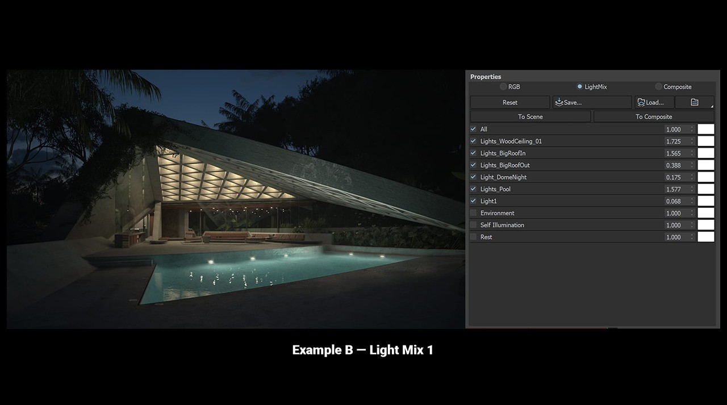The image size is (727, 405).
Task: Open the Light1 color swatch
Action: [x=705, y=201]
